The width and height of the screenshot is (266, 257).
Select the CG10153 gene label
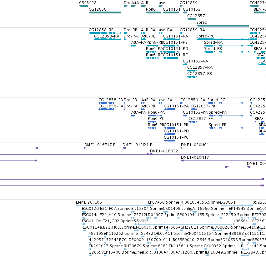(192, 9)
